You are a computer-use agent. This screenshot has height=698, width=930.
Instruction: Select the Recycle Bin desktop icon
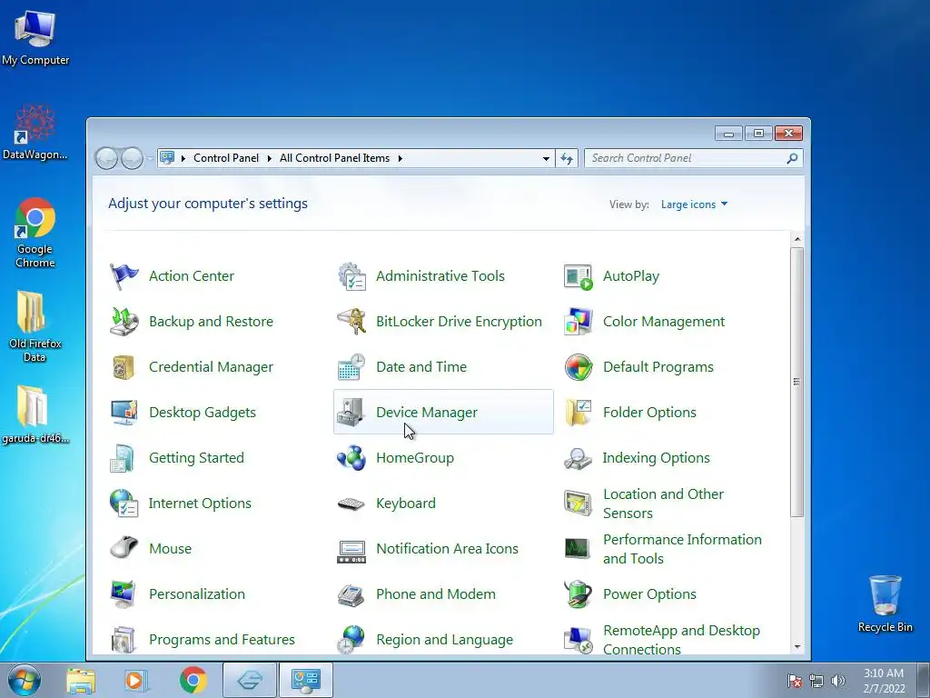coord(885,603)
